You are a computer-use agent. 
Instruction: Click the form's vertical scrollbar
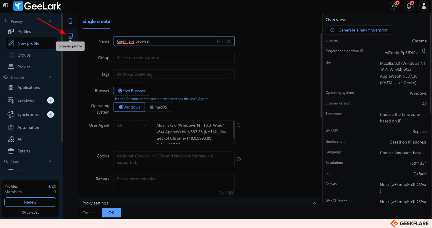pyautogui.click(x=321, y=75)
